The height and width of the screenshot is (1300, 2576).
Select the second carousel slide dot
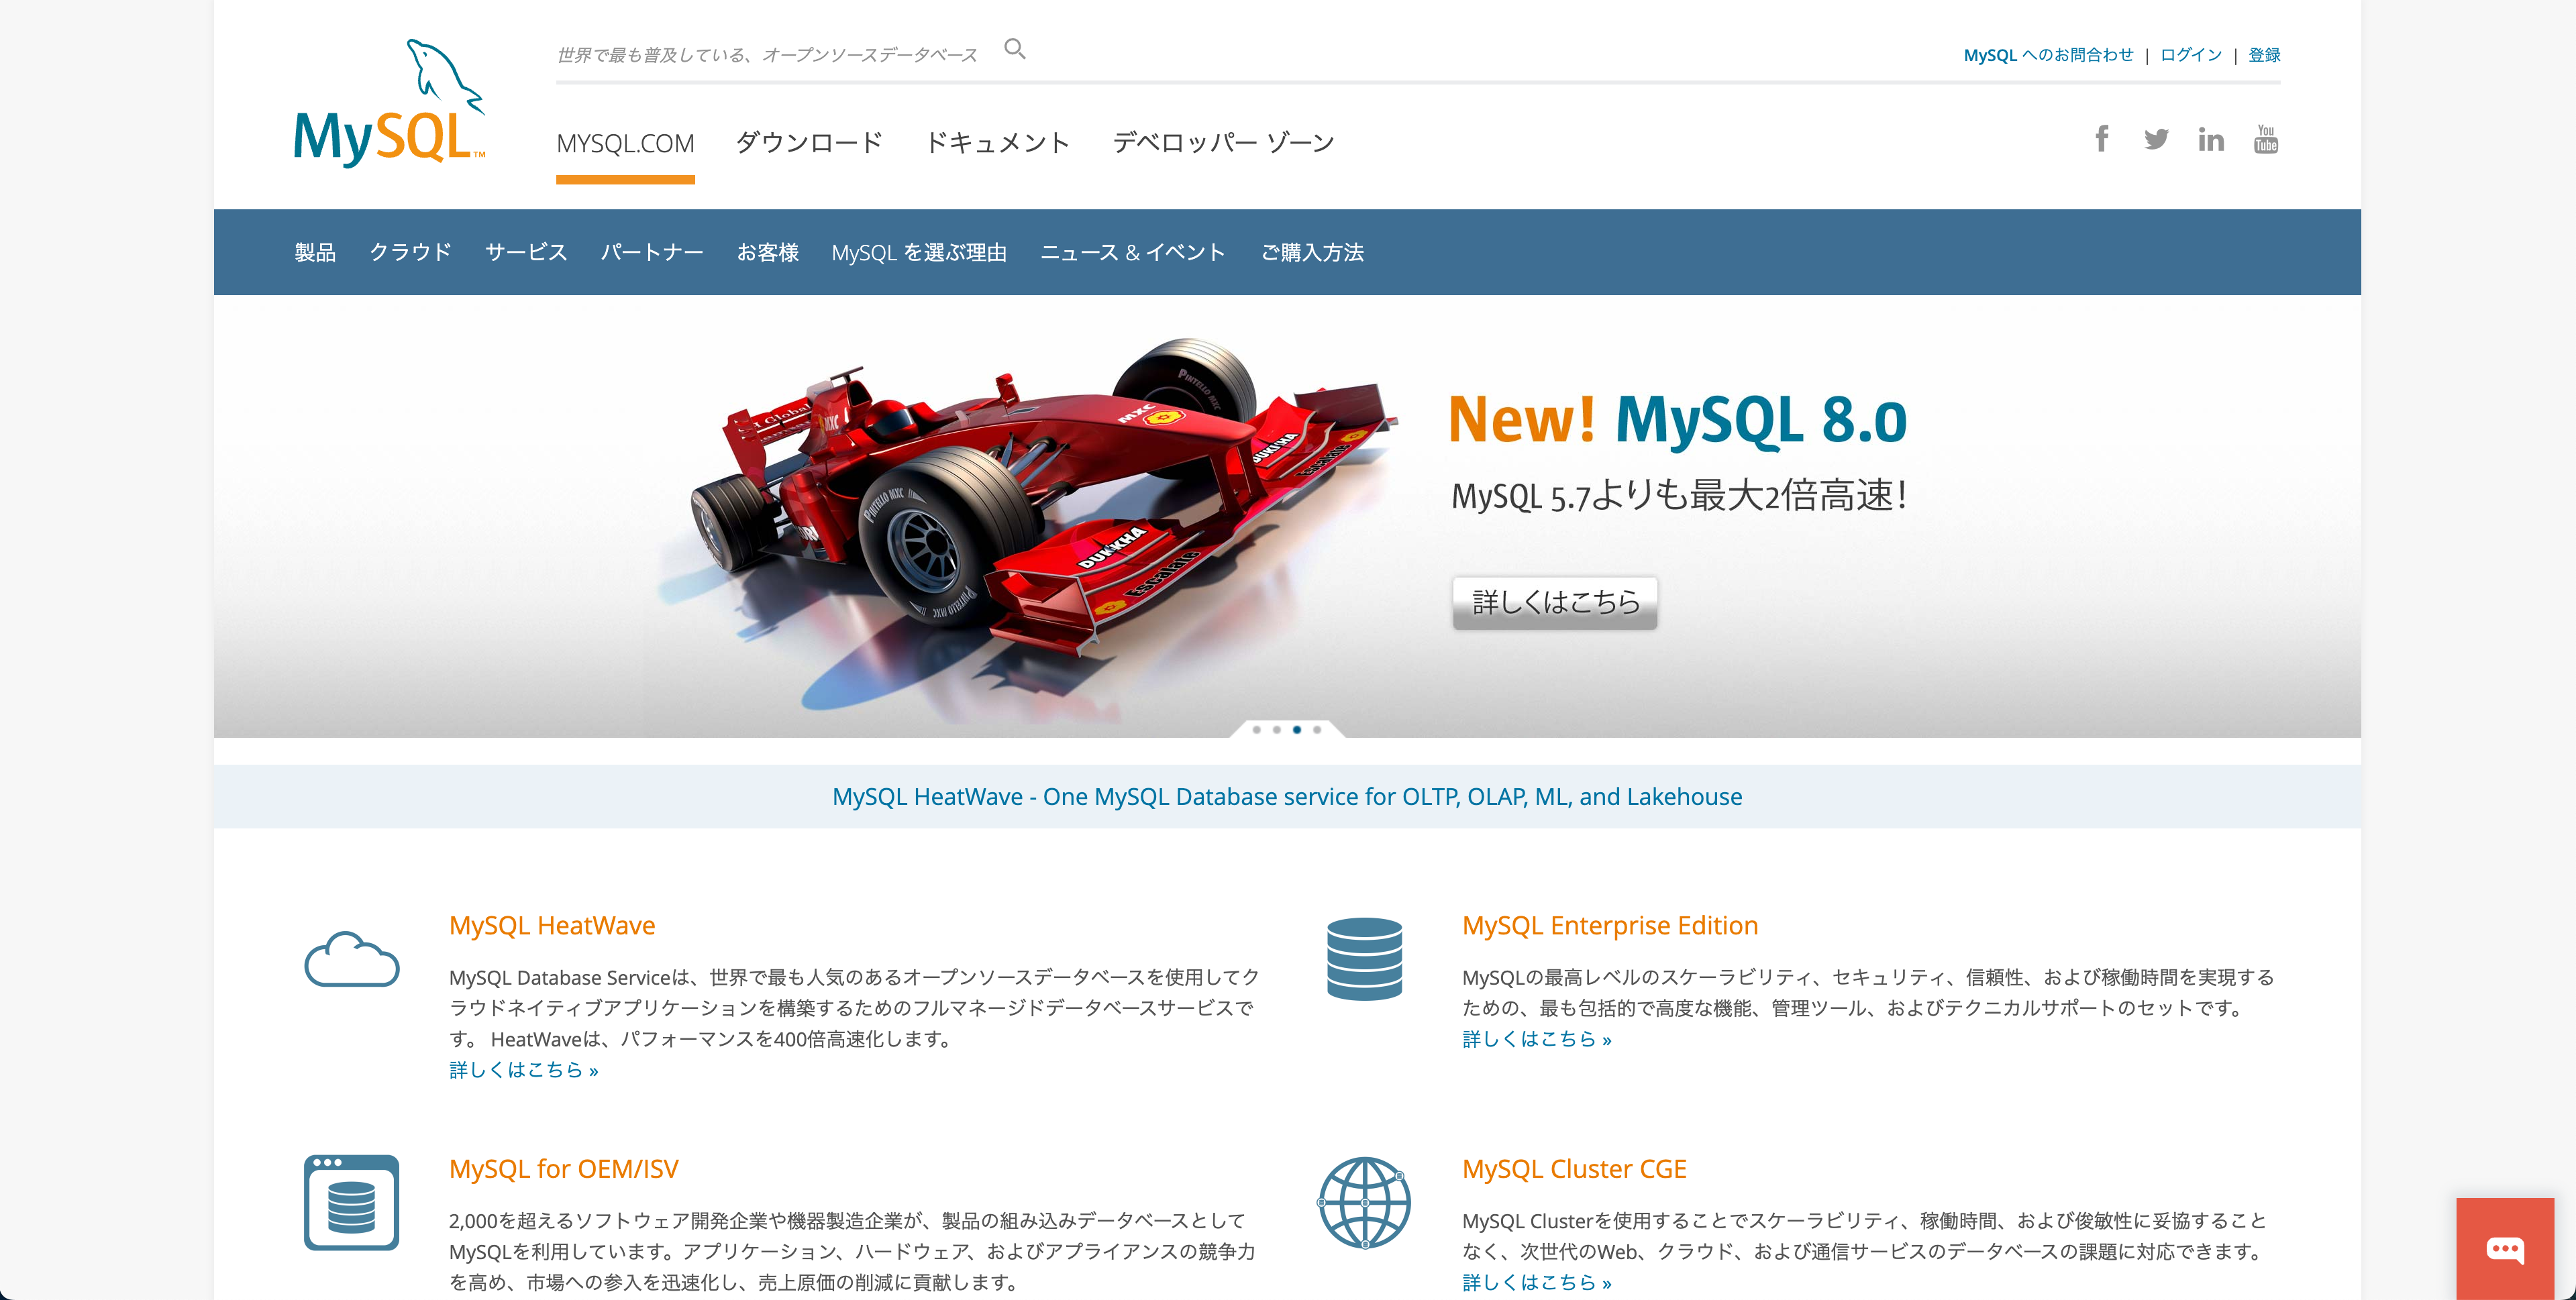click(1276, 730)
